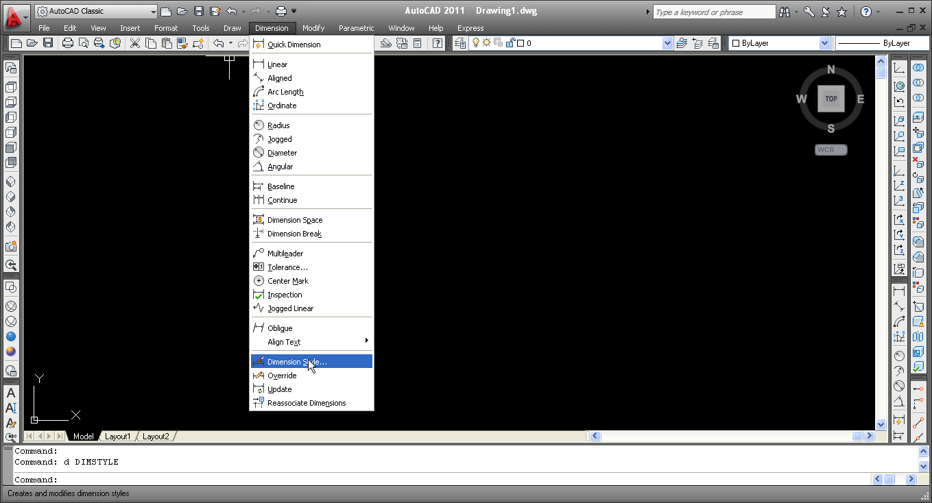Image resolution: width=932 pixels, height=503 pixels.
Task: Click the Undo arrow in Quick Access toolbar
Action: 231,11
